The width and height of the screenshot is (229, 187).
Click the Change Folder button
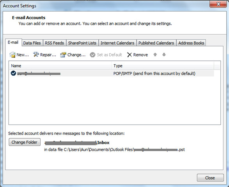click(x=25, y=142)
